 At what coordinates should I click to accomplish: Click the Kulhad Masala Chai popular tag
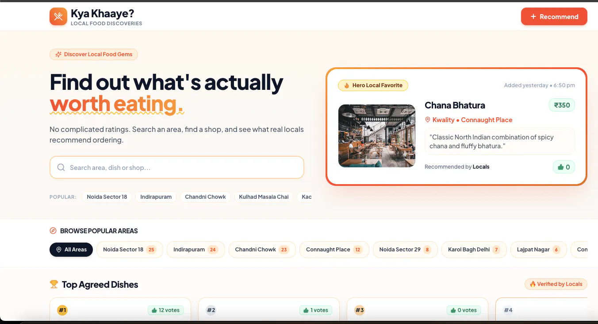point(264,197)
